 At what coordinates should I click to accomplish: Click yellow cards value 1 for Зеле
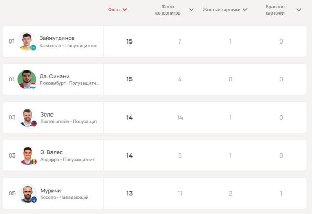click(230, 118)
